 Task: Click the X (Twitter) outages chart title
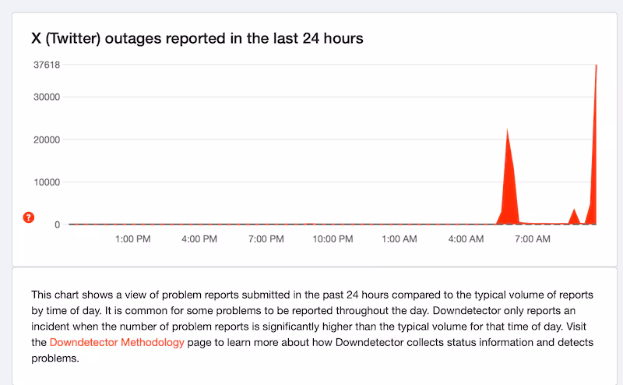point(197,39)
